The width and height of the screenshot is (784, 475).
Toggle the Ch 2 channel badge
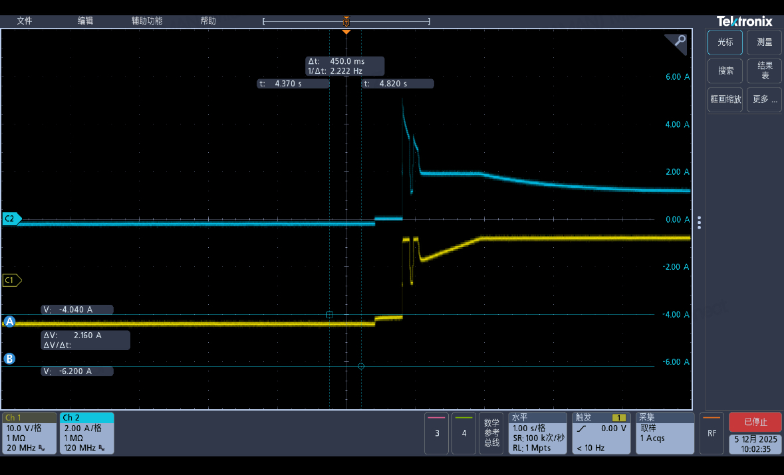(x=87, y=433)
